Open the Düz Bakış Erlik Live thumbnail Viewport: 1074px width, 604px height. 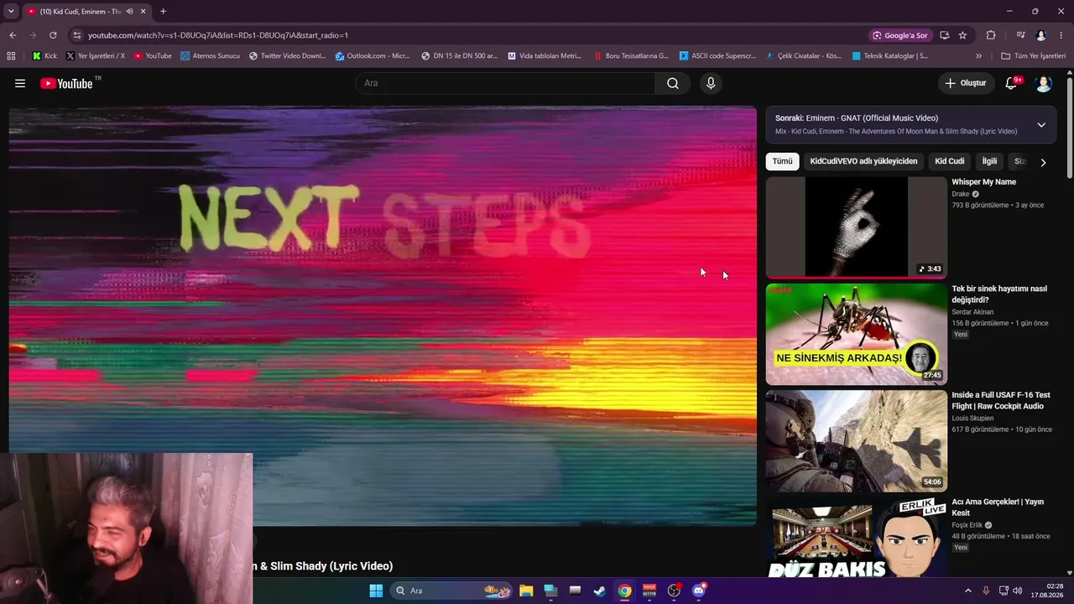[856, 537]
